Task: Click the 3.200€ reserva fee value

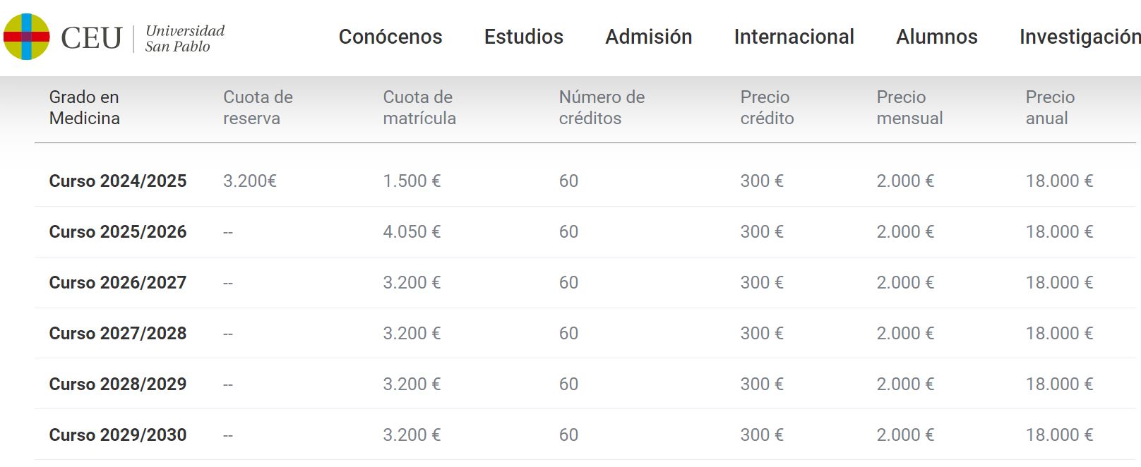Action: (250, 181)
